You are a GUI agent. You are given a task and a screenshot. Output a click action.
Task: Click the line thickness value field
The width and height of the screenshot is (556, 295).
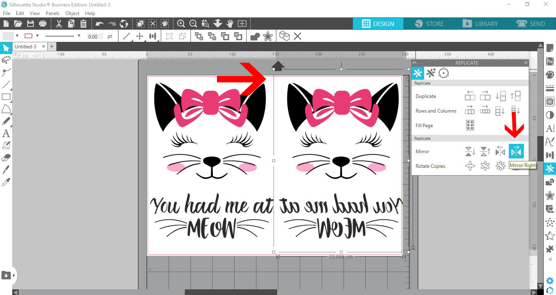tap(94, 36)
